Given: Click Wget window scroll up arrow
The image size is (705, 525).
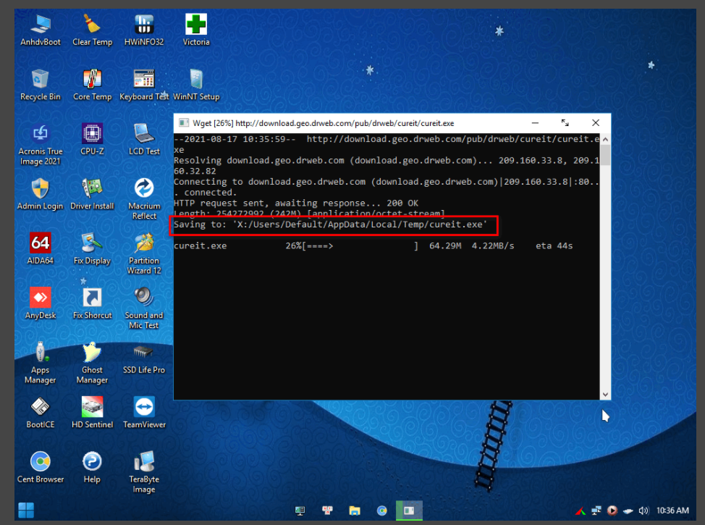Looking at the screenshot, I should (605, 140).
